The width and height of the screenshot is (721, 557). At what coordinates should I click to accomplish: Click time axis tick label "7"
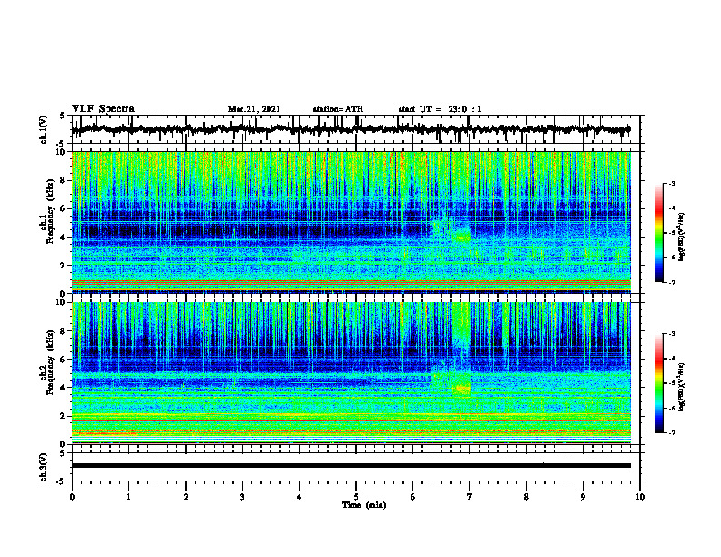(470, 497)
